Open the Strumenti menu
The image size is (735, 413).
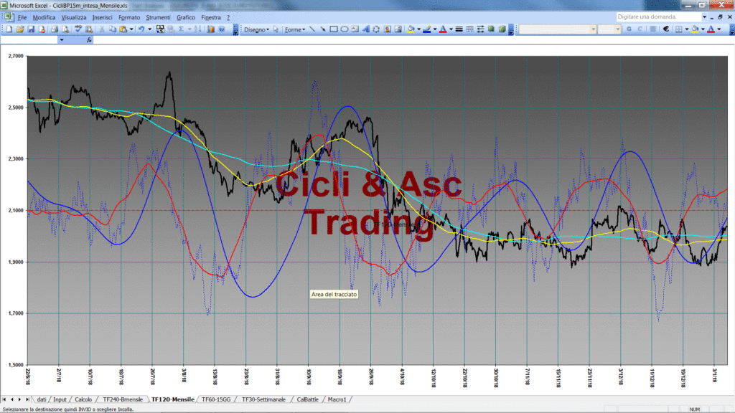point(158,17)
